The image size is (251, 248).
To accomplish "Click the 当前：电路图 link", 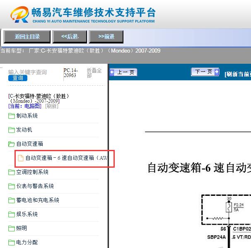I will [x=25, y=106].
